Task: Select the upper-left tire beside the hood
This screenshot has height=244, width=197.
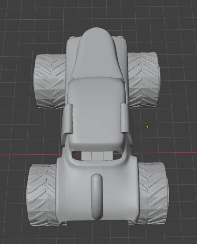Action: (50, 81)
